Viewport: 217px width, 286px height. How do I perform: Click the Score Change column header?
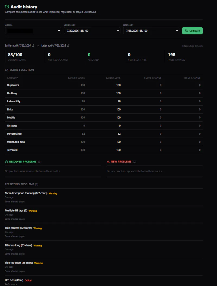[153, 78]
